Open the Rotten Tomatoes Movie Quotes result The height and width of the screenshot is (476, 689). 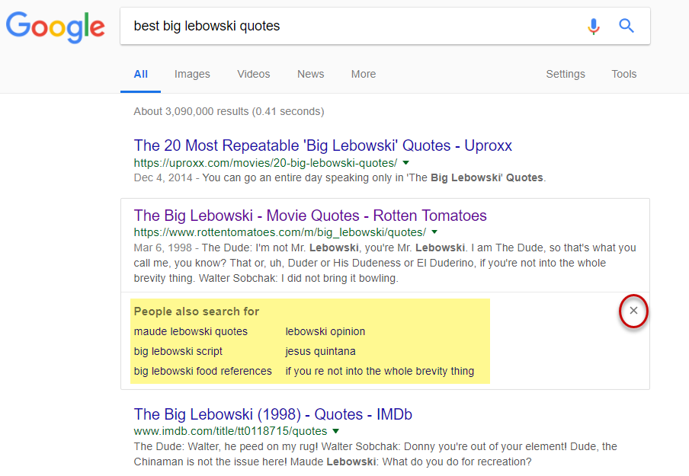pos(310,216)
